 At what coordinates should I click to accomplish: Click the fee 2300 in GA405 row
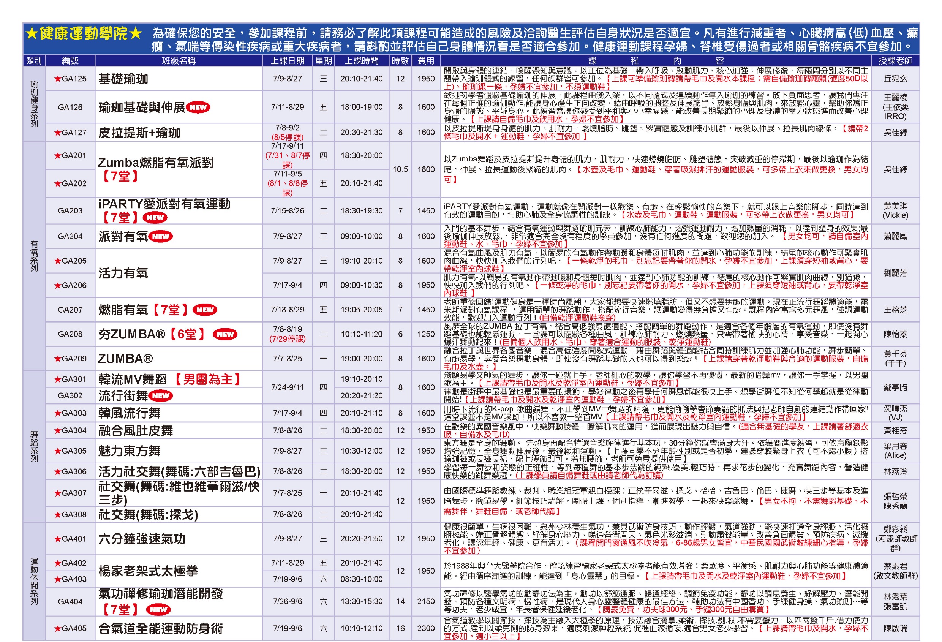click(426, 629)
